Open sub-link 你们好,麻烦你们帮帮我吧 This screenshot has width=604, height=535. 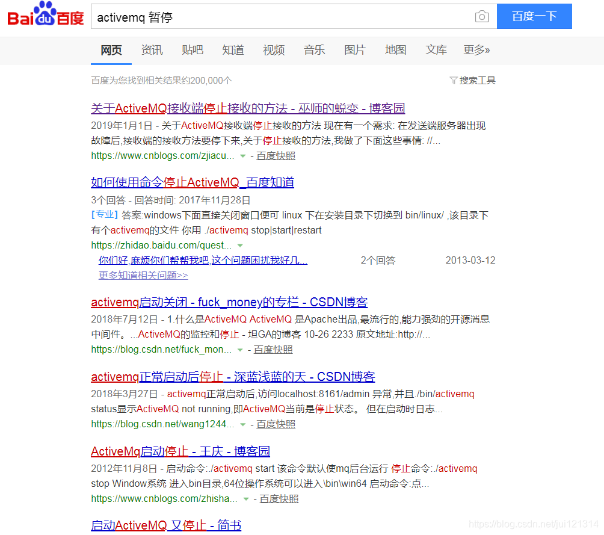[x=203, y=261]
